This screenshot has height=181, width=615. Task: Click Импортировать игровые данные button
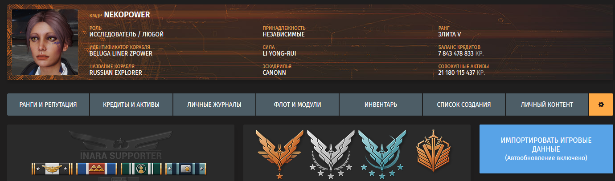coord(546,149)
